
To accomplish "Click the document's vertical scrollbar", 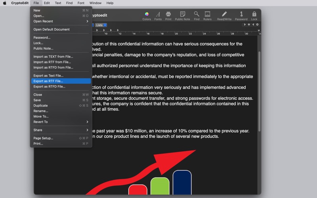I will 259,91.
